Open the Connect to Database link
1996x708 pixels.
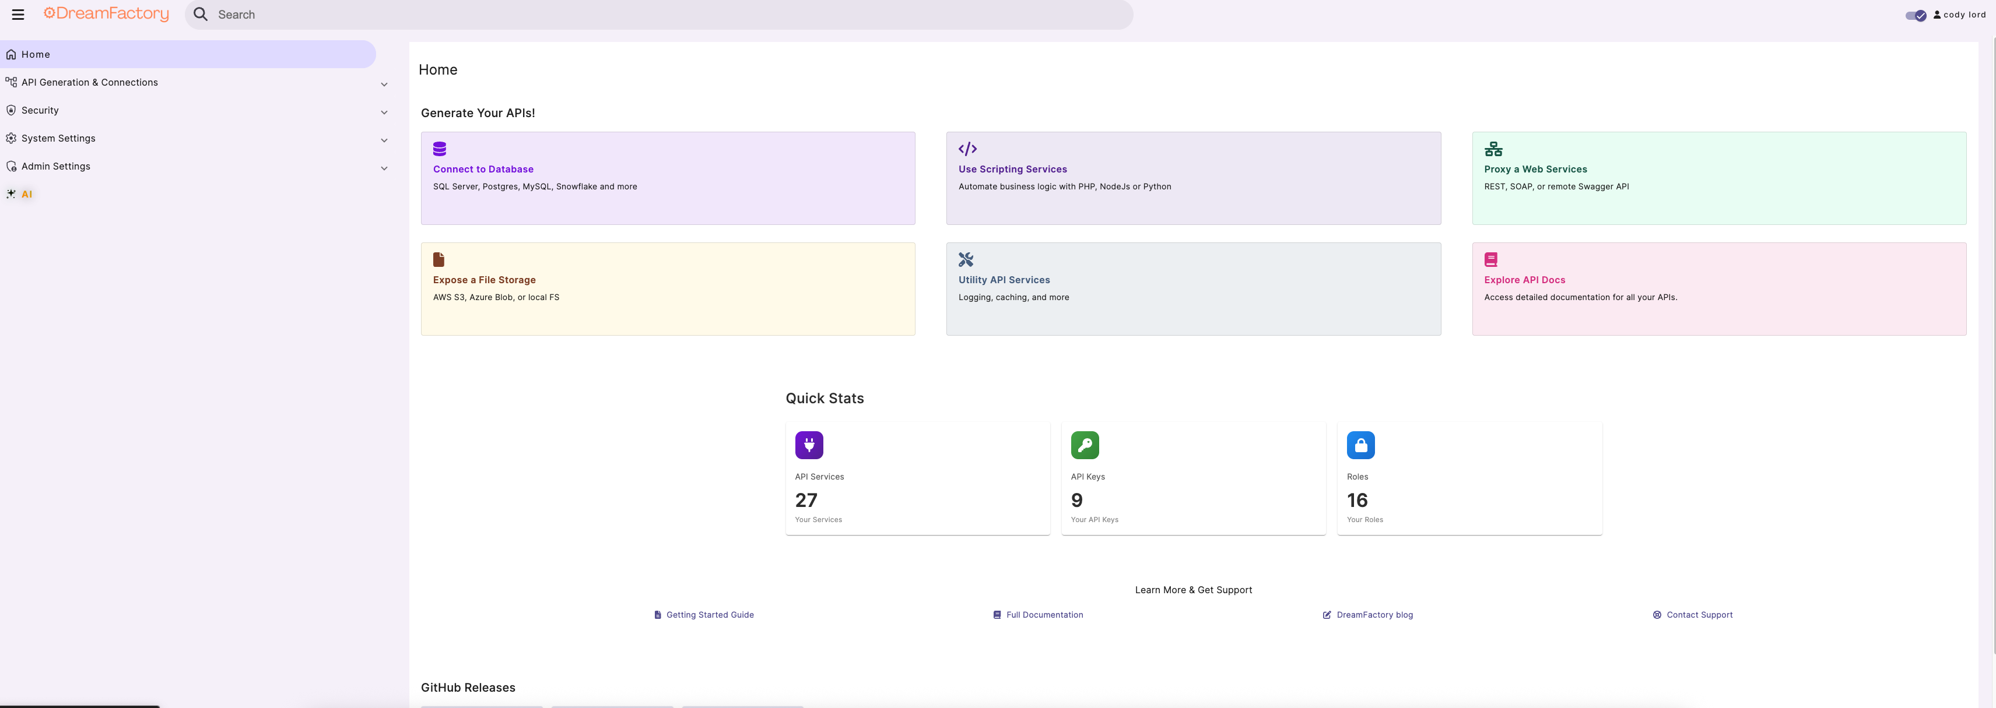(483, 169)
